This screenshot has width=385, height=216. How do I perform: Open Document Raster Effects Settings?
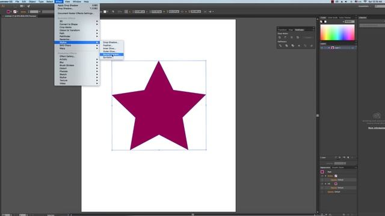tap(77, 13)
